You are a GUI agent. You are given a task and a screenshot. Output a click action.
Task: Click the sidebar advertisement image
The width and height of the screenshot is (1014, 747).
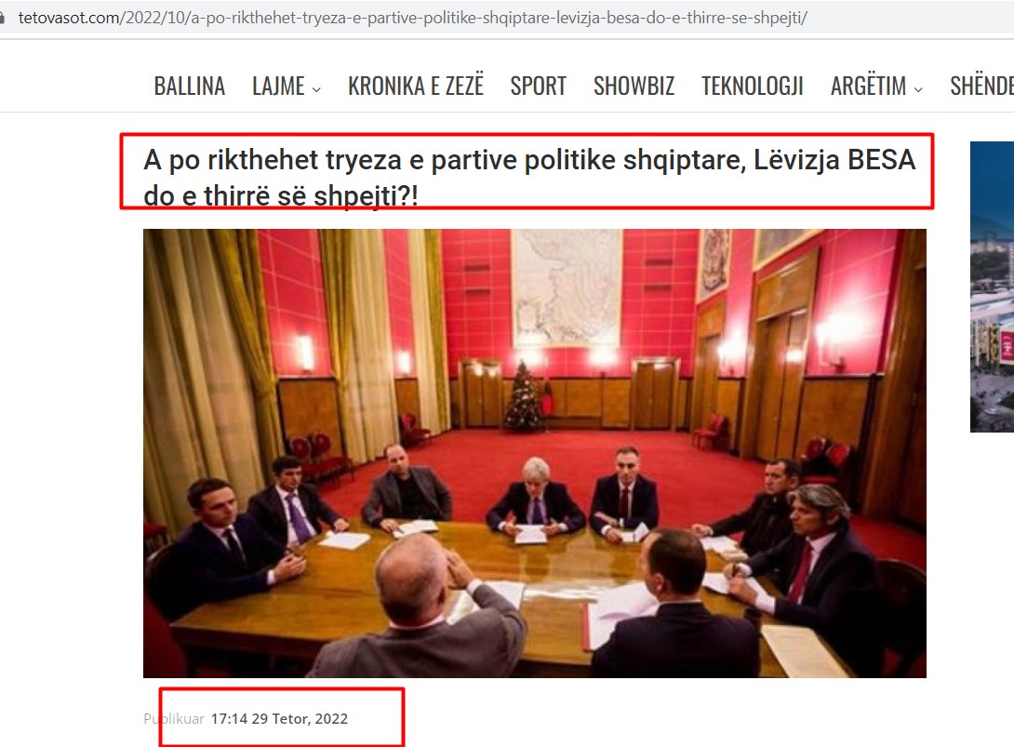pos(992,287)
